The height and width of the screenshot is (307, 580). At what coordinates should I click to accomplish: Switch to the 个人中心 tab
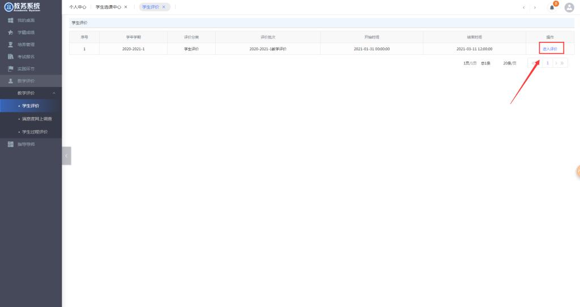pos(78,7)
